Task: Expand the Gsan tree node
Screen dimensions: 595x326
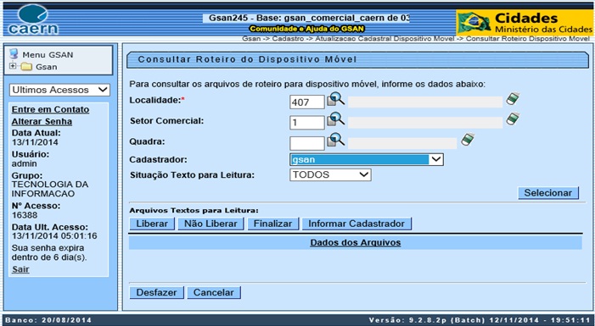Action: tap(13, 66)
